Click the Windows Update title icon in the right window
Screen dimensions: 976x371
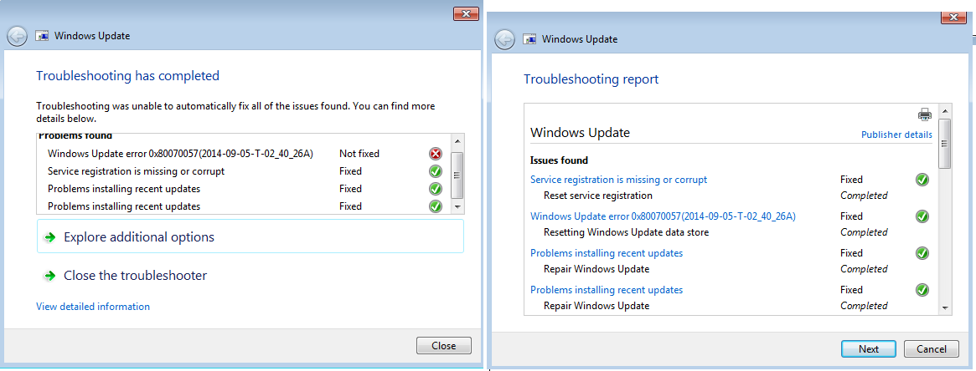point(529,39)
